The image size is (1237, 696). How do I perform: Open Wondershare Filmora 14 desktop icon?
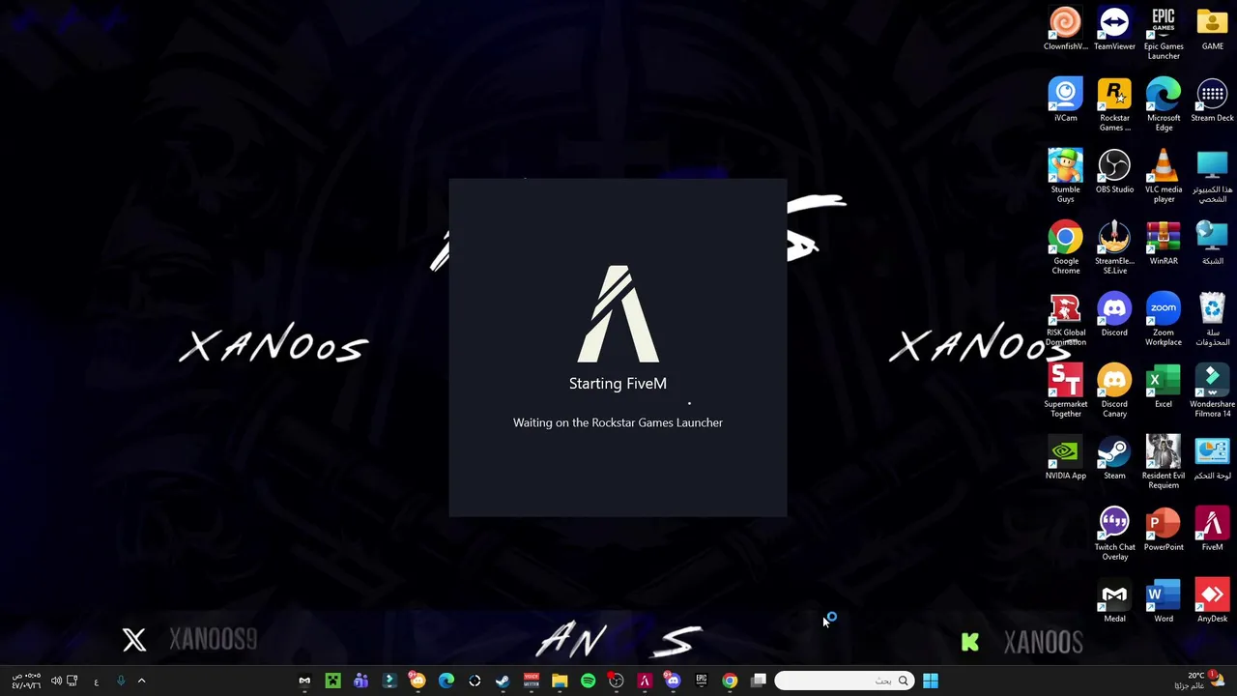click(x=1212, y=391)
